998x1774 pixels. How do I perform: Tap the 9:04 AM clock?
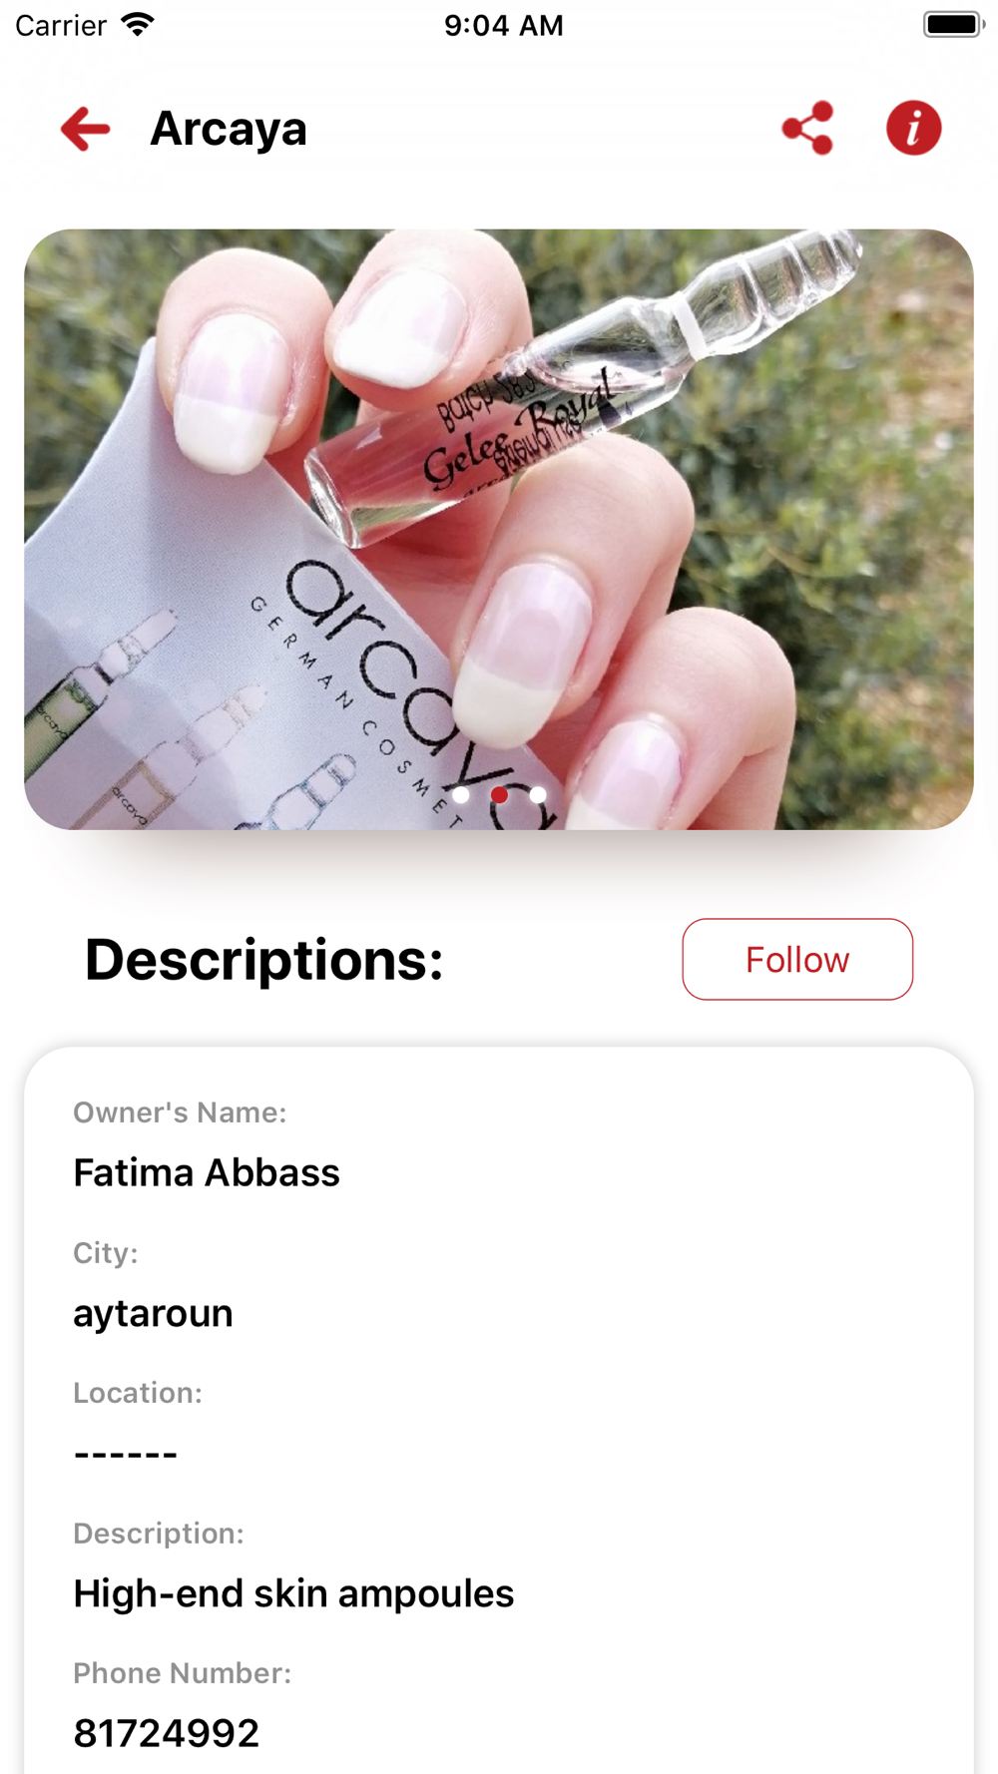tap(504, 25)
